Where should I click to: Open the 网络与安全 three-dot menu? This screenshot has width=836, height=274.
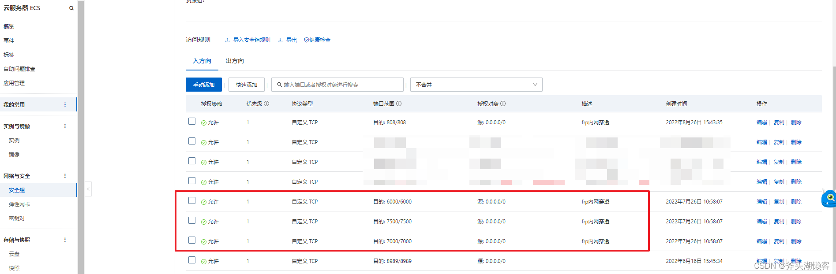coord(65,176)
